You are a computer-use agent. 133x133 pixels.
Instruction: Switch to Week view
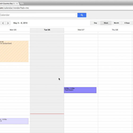pos(106,23)
